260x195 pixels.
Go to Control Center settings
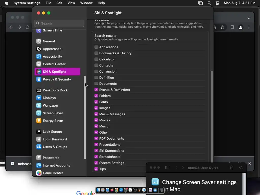point(57,64)
